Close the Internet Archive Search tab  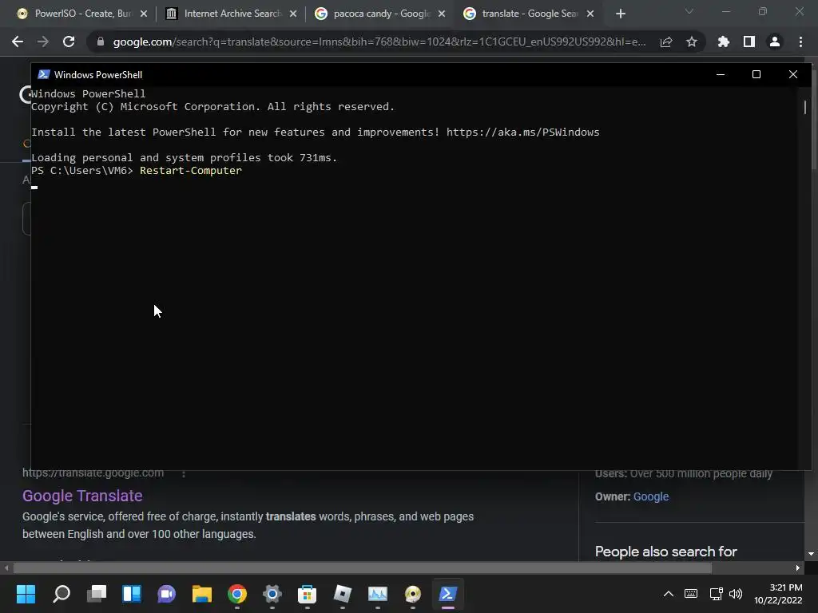click(x=293, y=14)
